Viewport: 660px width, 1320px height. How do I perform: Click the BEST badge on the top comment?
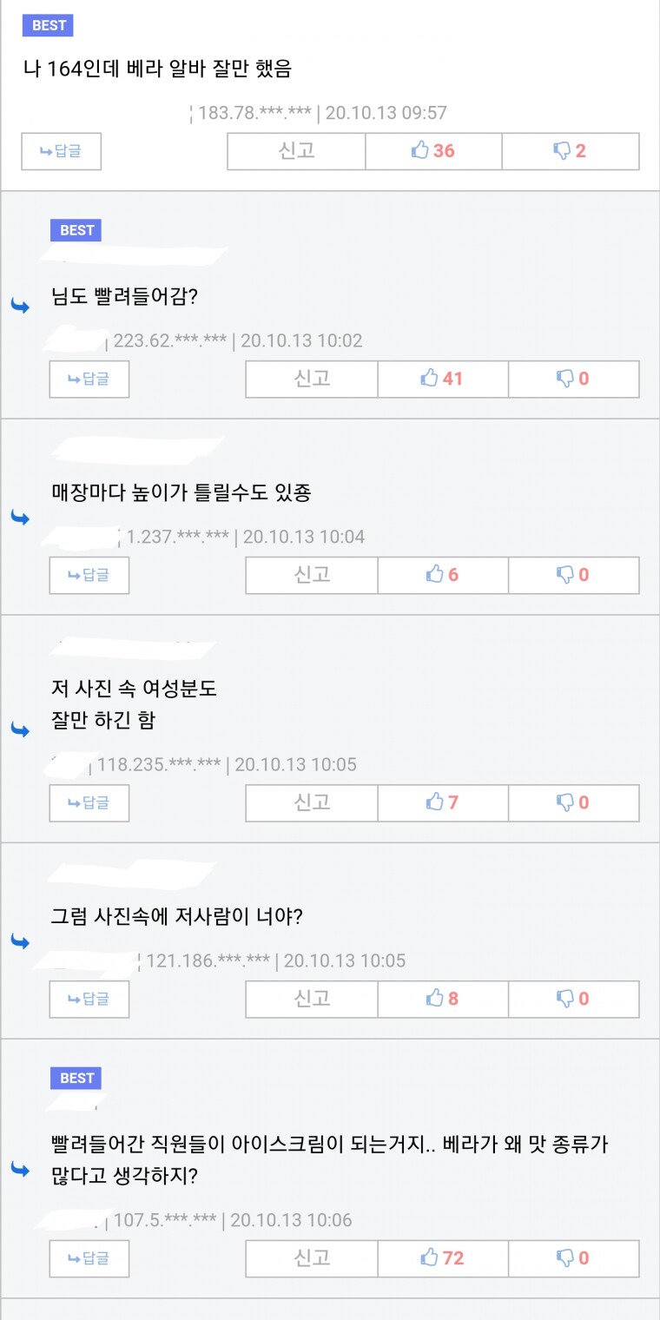pyautogui.click(x=49, y=25)
